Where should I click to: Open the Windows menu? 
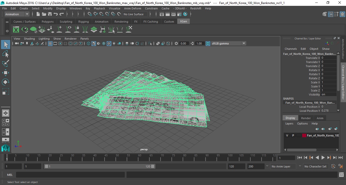click(x=76, y=8)
